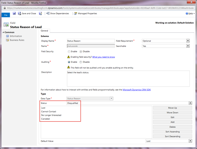Click the Save and Close icon
The image size is (197, 149).
[x=20, y=14]
